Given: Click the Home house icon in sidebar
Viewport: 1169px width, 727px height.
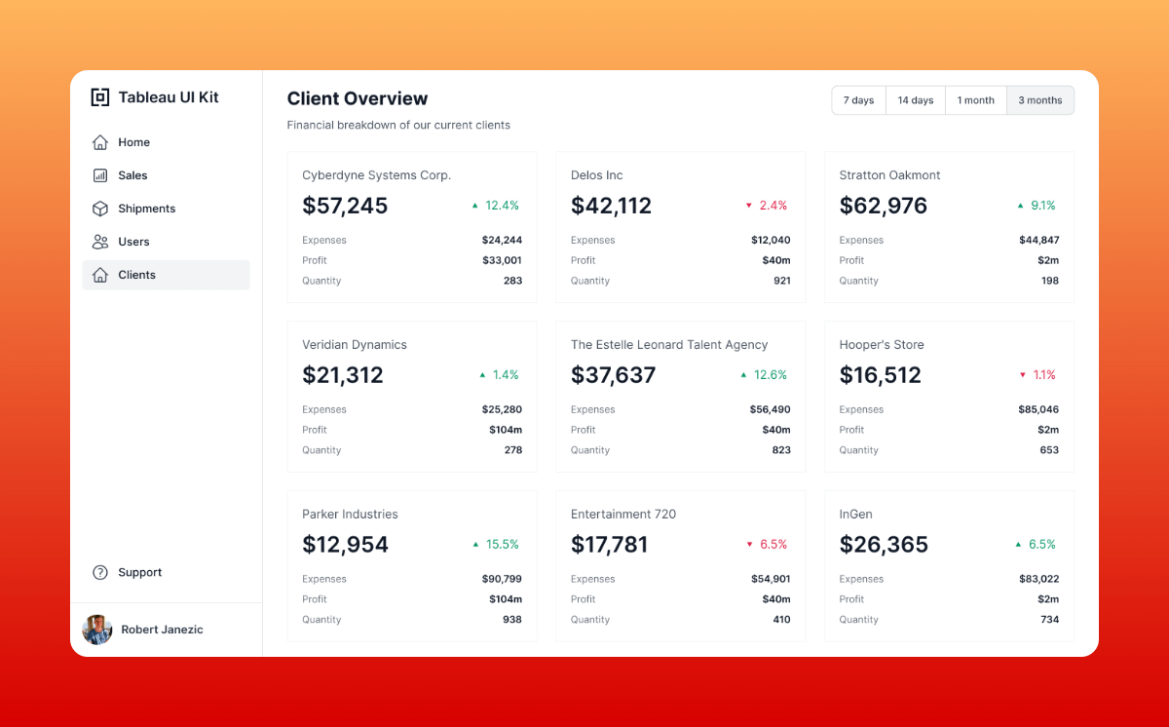Looking at the screenshot, I should (x=100, y=142).
